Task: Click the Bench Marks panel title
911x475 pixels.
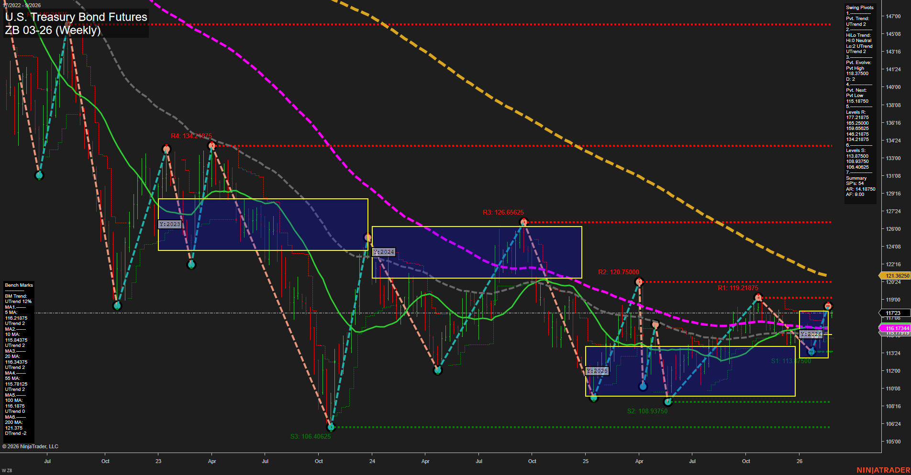Action: pyautogui.click(x=18, y=285)
